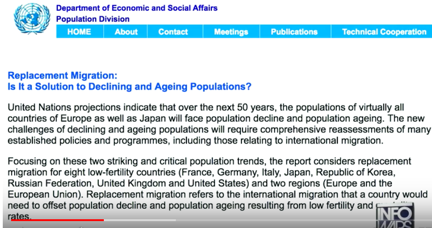Click the subtitle about Declining and Ageing Populations
This screenshot has width=432, height=228.
[130, 87]
